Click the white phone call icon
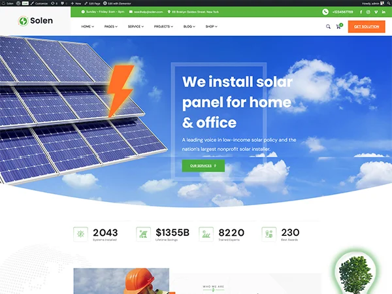Viewport: 392px width, 294px height. tap(325, 12)
